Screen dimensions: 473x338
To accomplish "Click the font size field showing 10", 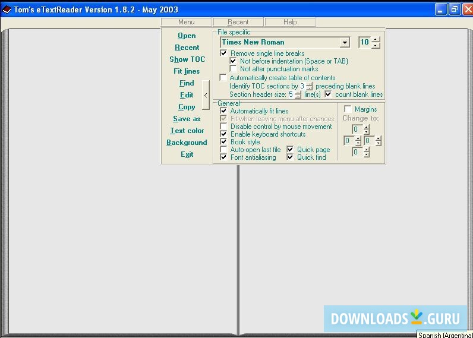I will [x=364, y=42].
